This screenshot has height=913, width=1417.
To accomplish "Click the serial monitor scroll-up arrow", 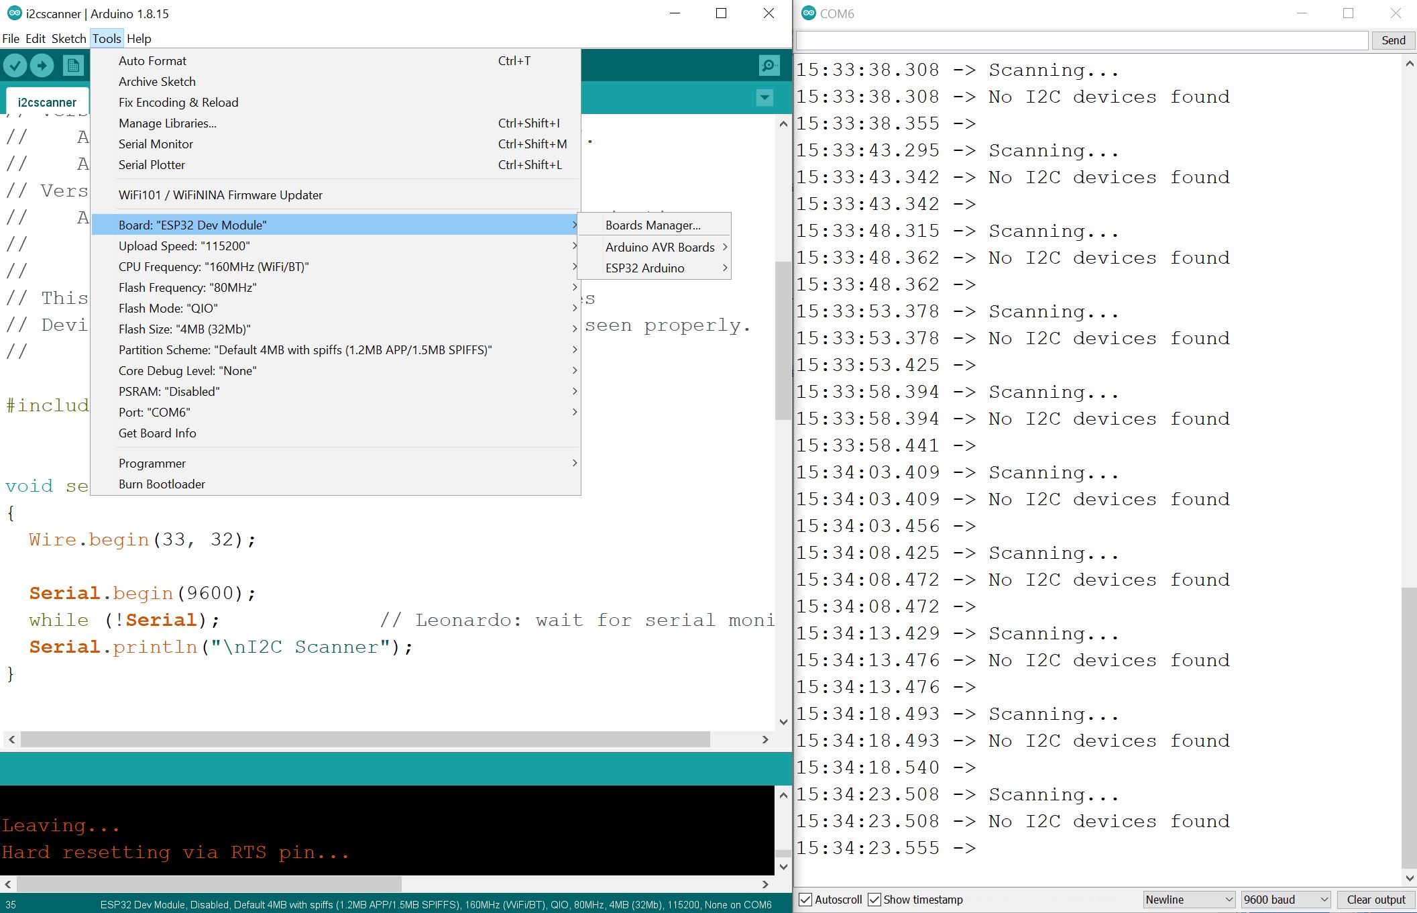I will coord(1409,64).
